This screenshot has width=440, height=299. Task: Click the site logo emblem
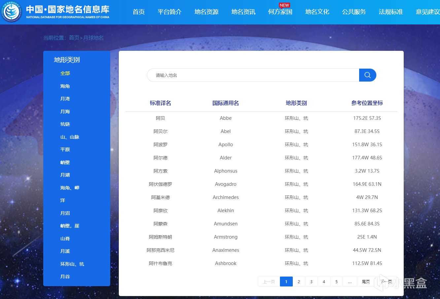tap(12, 12)
